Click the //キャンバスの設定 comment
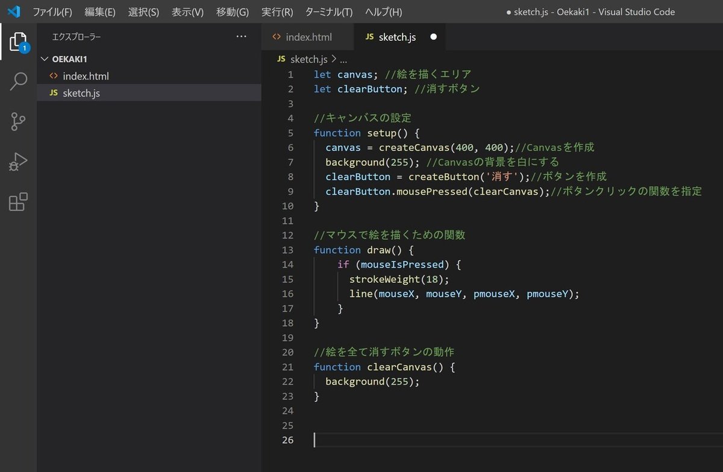Viewport: 723px width, 472px height. (362, 118)
